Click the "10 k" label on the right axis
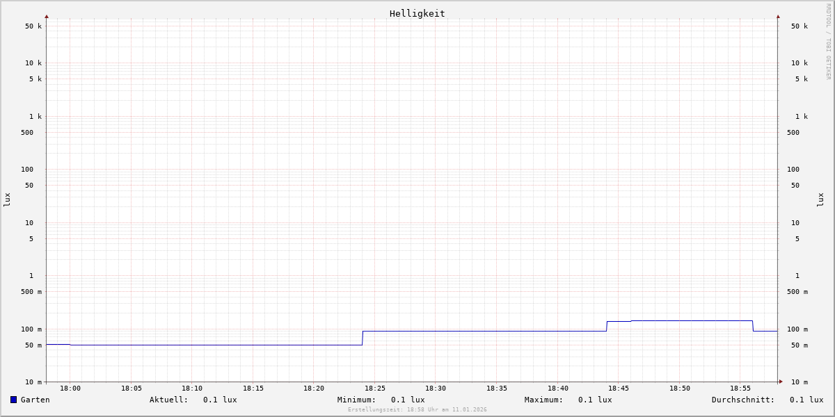Image resolution: width=835 pixels, height=417 pixels. click(x=800, y=63)
